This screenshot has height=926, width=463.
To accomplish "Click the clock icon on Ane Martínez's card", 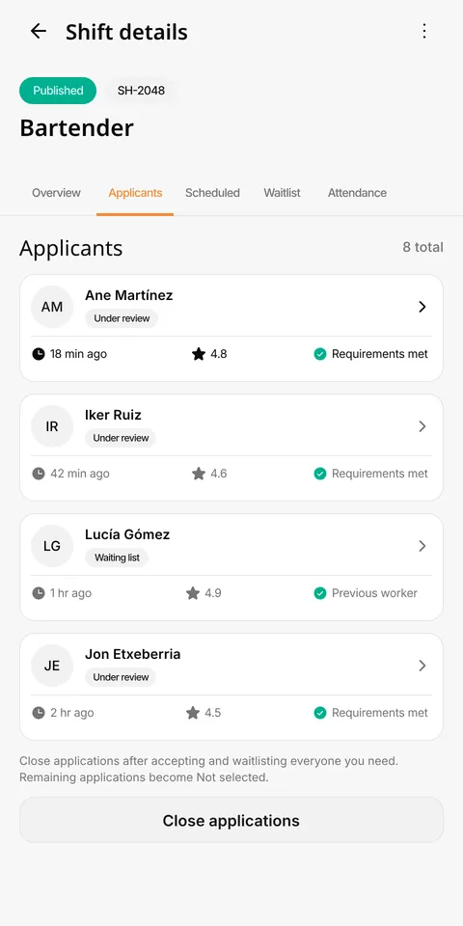I will pos(39,354).
